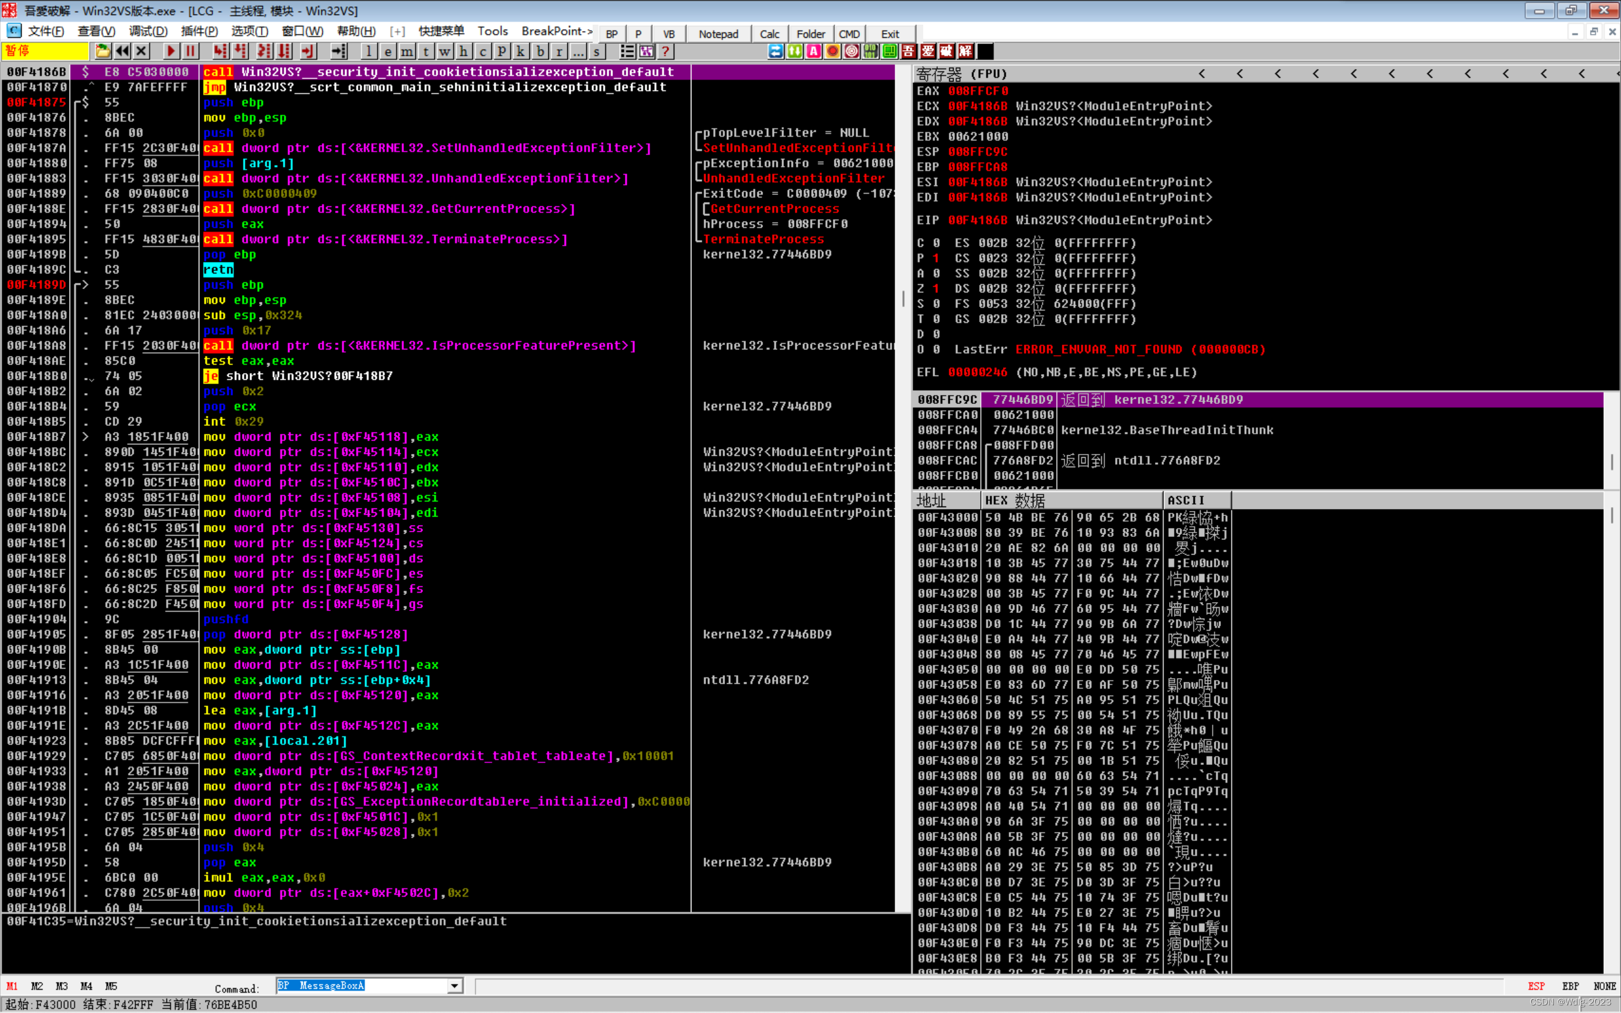Open a file with the folder icon
Viewport: 1621px width, 1013px height.
(x=103, y=51)
